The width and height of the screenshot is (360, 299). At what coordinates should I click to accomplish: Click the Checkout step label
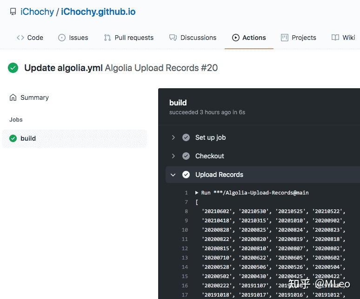coord(210,156)
